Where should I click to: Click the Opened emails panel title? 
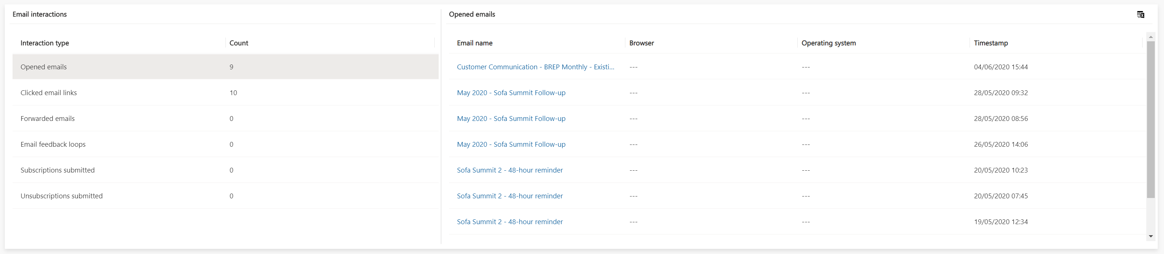coord(472,14)
